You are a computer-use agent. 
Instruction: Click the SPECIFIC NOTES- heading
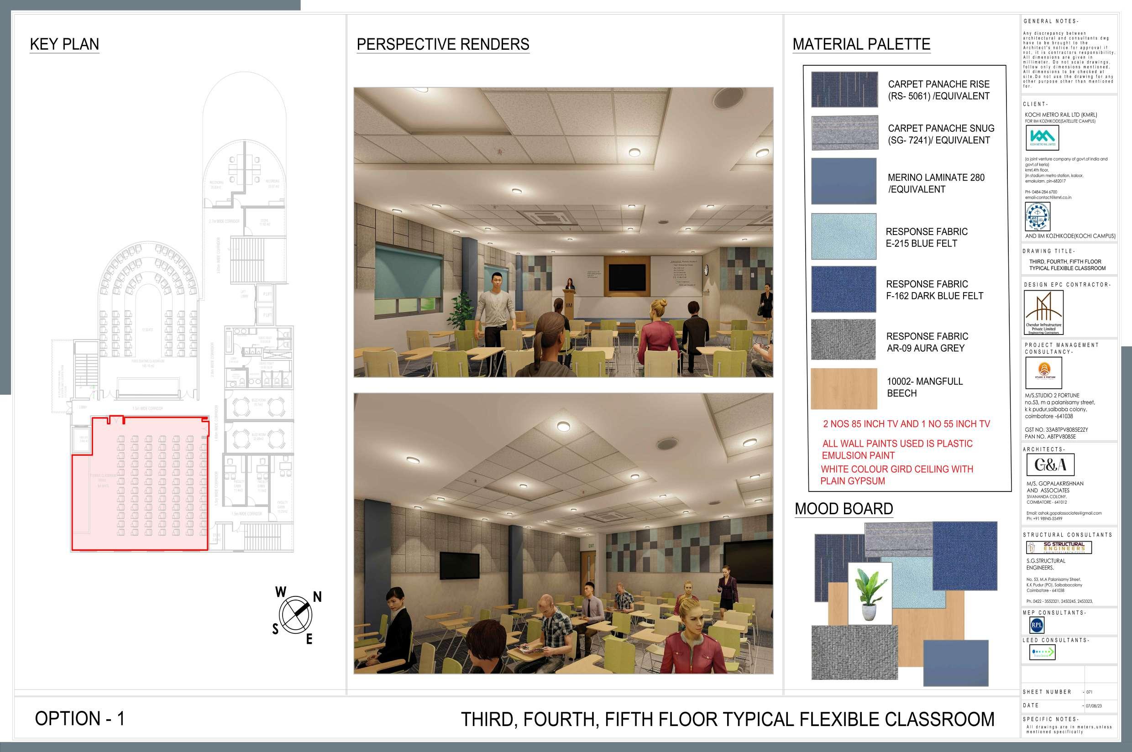[x=1050, y=719]
